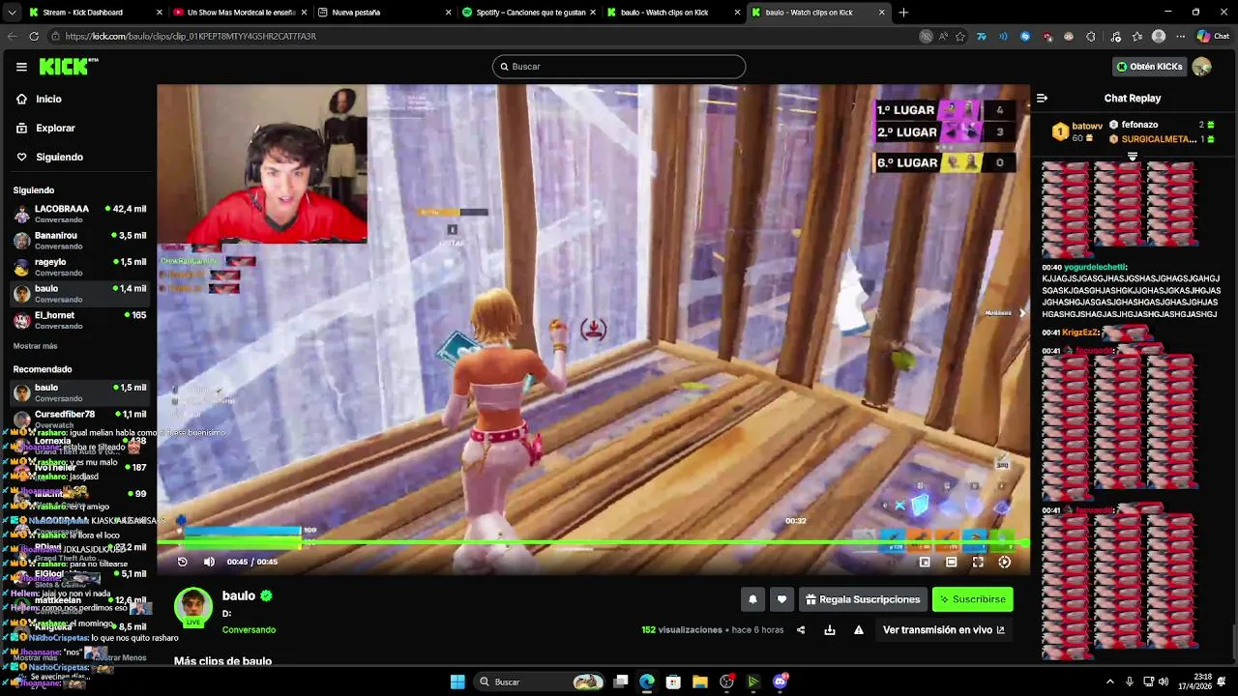Open Cursedfiber78 recommended channel
Screen dimensions: 1238x696
[x=79, y=420]
